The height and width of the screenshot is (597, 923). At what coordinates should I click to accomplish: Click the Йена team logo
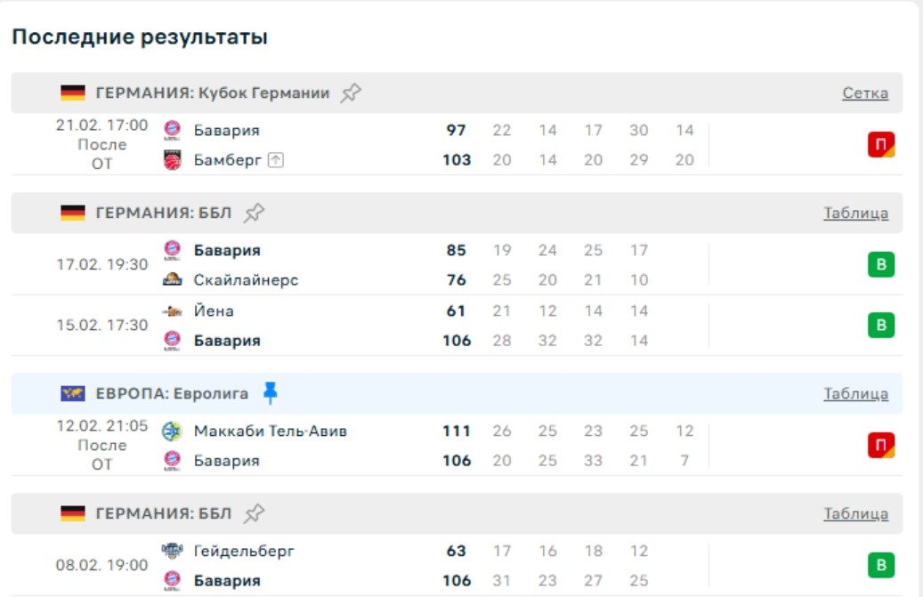click(x=173, y=311)
